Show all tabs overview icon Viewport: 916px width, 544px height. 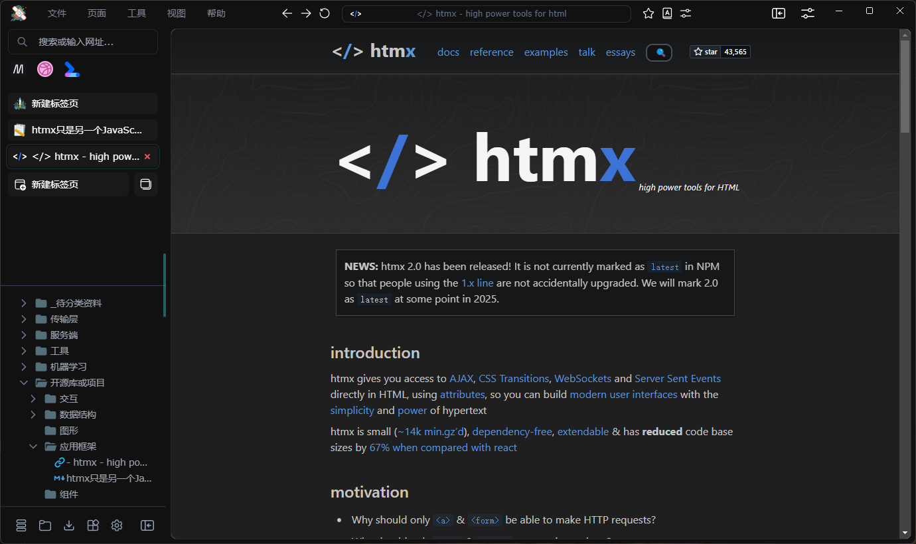[x=146, y=184]
